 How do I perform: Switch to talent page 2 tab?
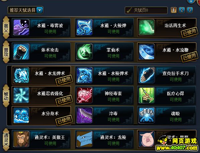point(182,10)
